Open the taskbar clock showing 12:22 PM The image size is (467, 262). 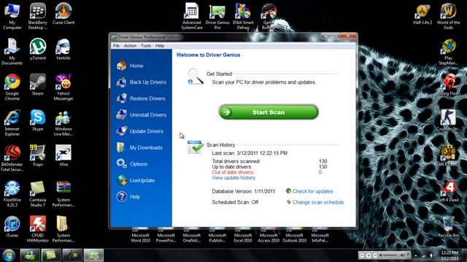tap(449, 255)
